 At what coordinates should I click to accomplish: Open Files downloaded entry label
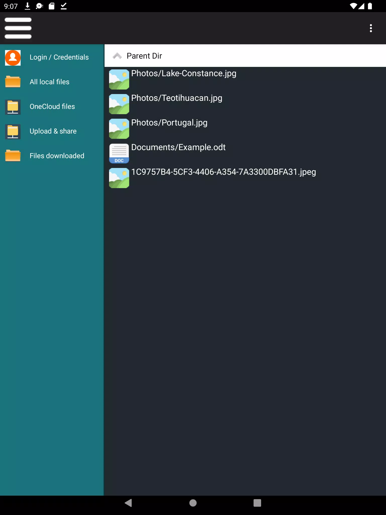57,156
